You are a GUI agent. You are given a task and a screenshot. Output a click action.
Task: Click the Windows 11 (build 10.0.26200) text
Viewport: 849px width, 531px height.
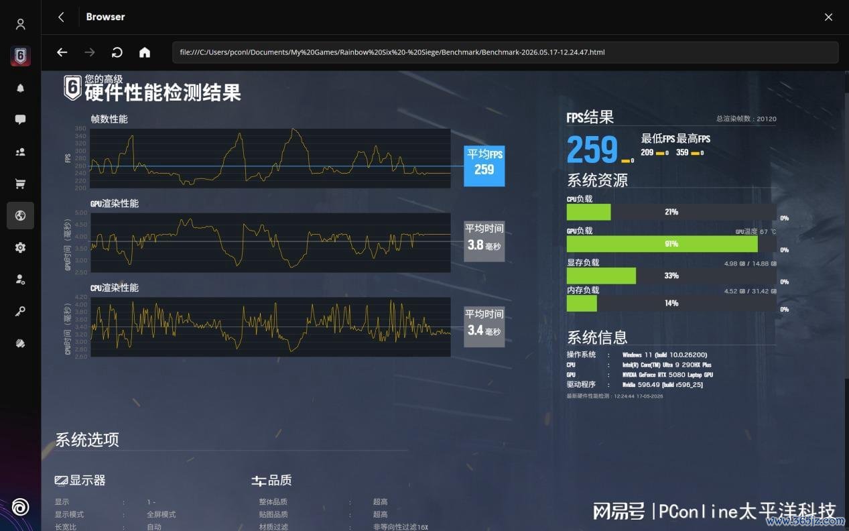pos(665,355)
